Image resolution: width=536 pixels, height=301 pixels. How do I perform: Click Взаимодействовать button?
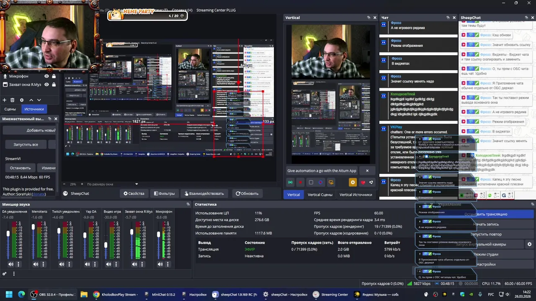(204, 194)
